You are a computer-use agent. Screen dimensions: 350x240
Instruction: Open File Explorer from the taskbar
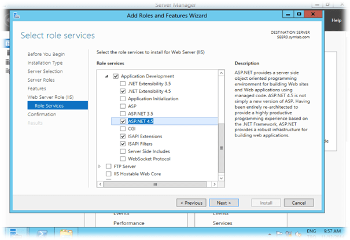point(66,232)
